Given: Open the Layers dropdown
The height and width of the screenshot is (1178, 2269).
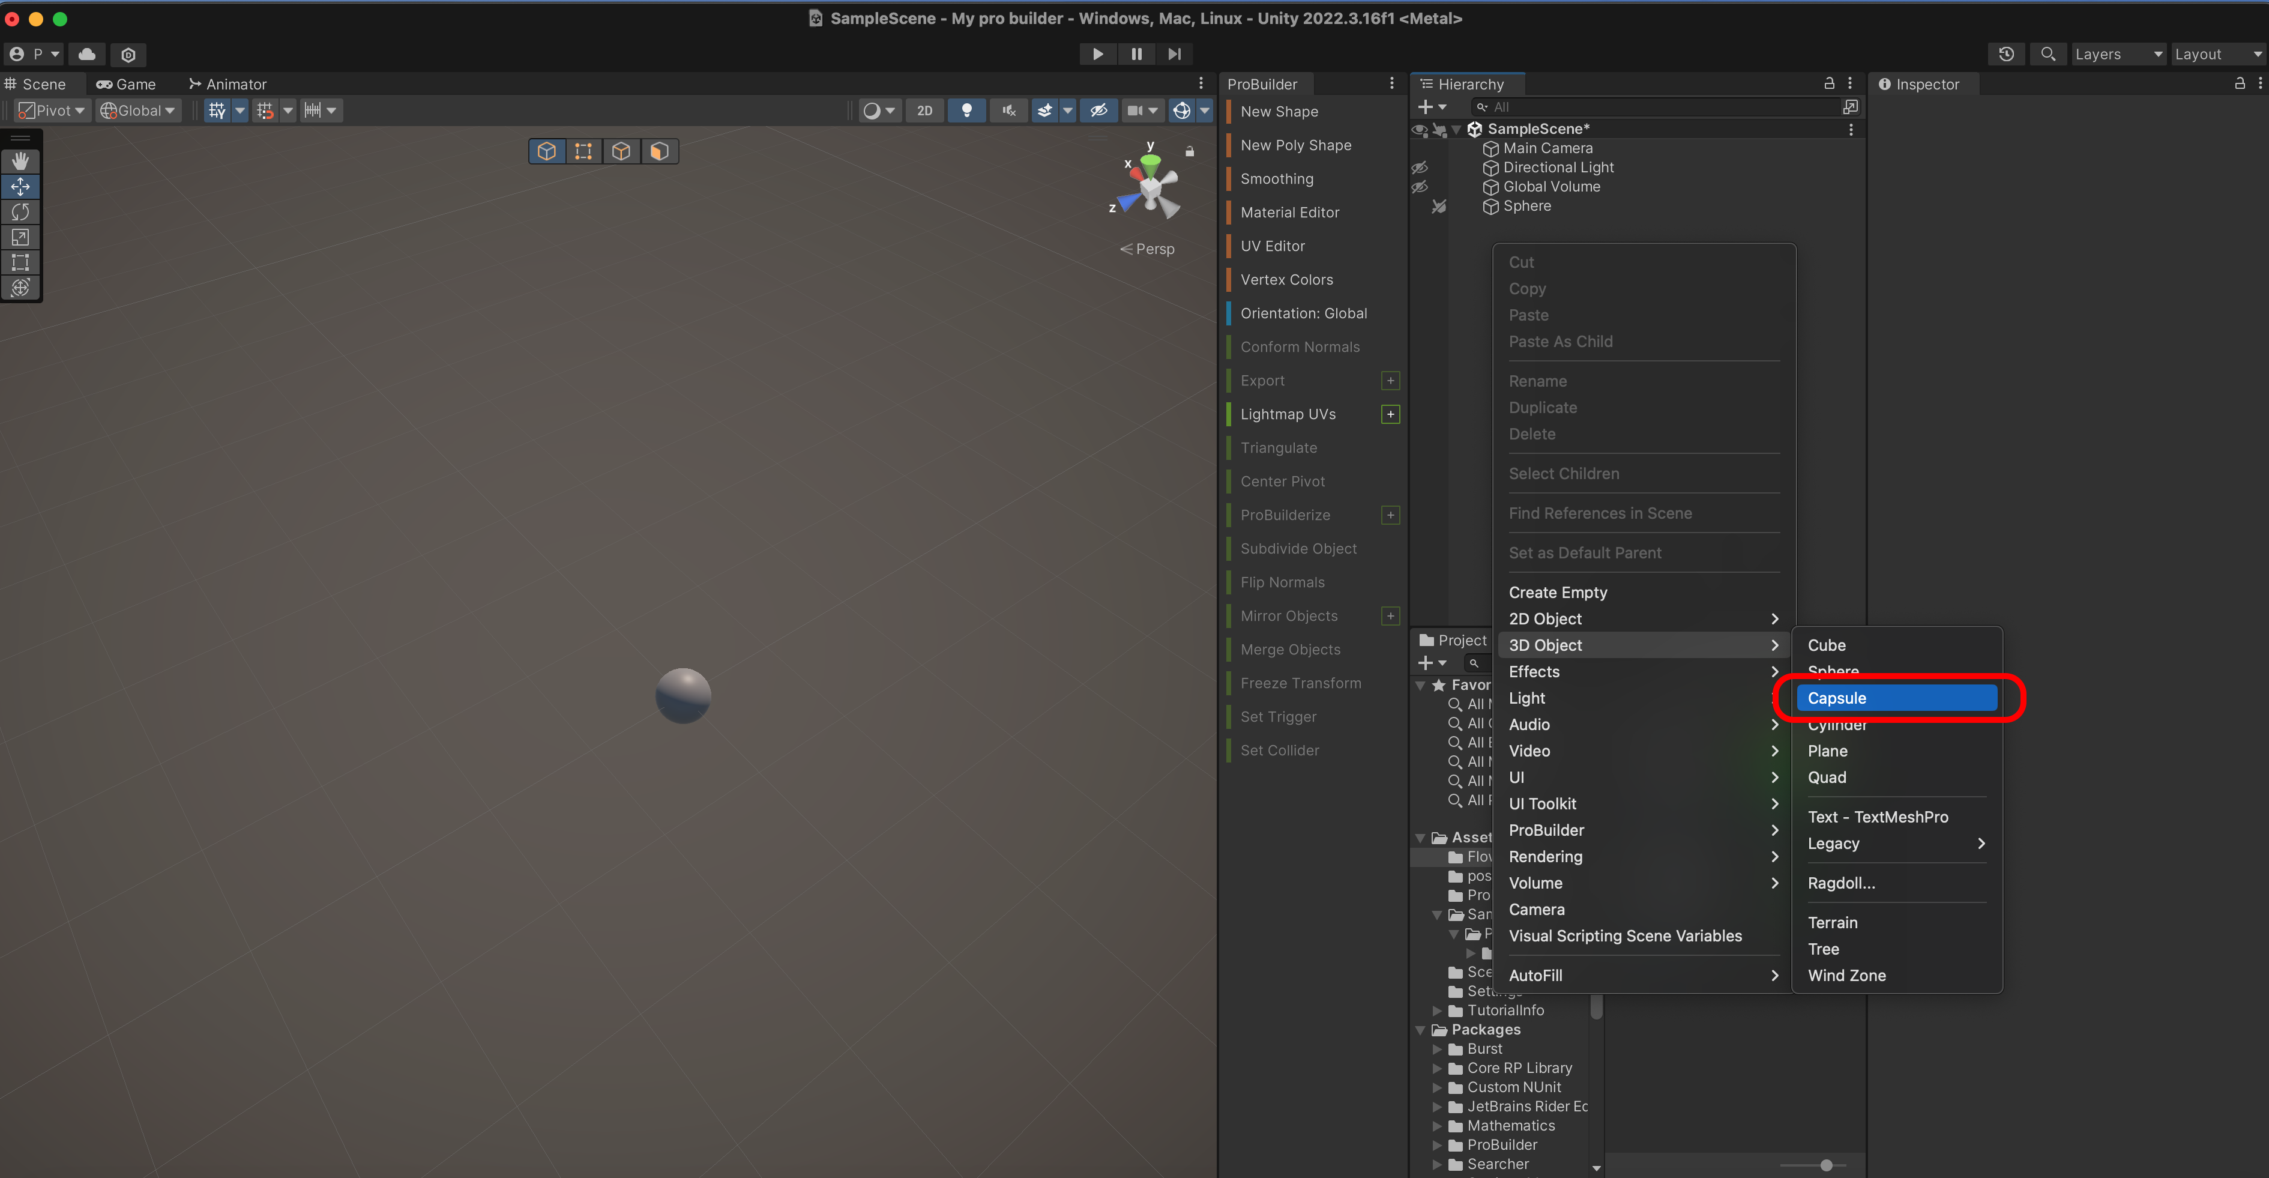Looking at the screenshot, I should [2118, 54].
